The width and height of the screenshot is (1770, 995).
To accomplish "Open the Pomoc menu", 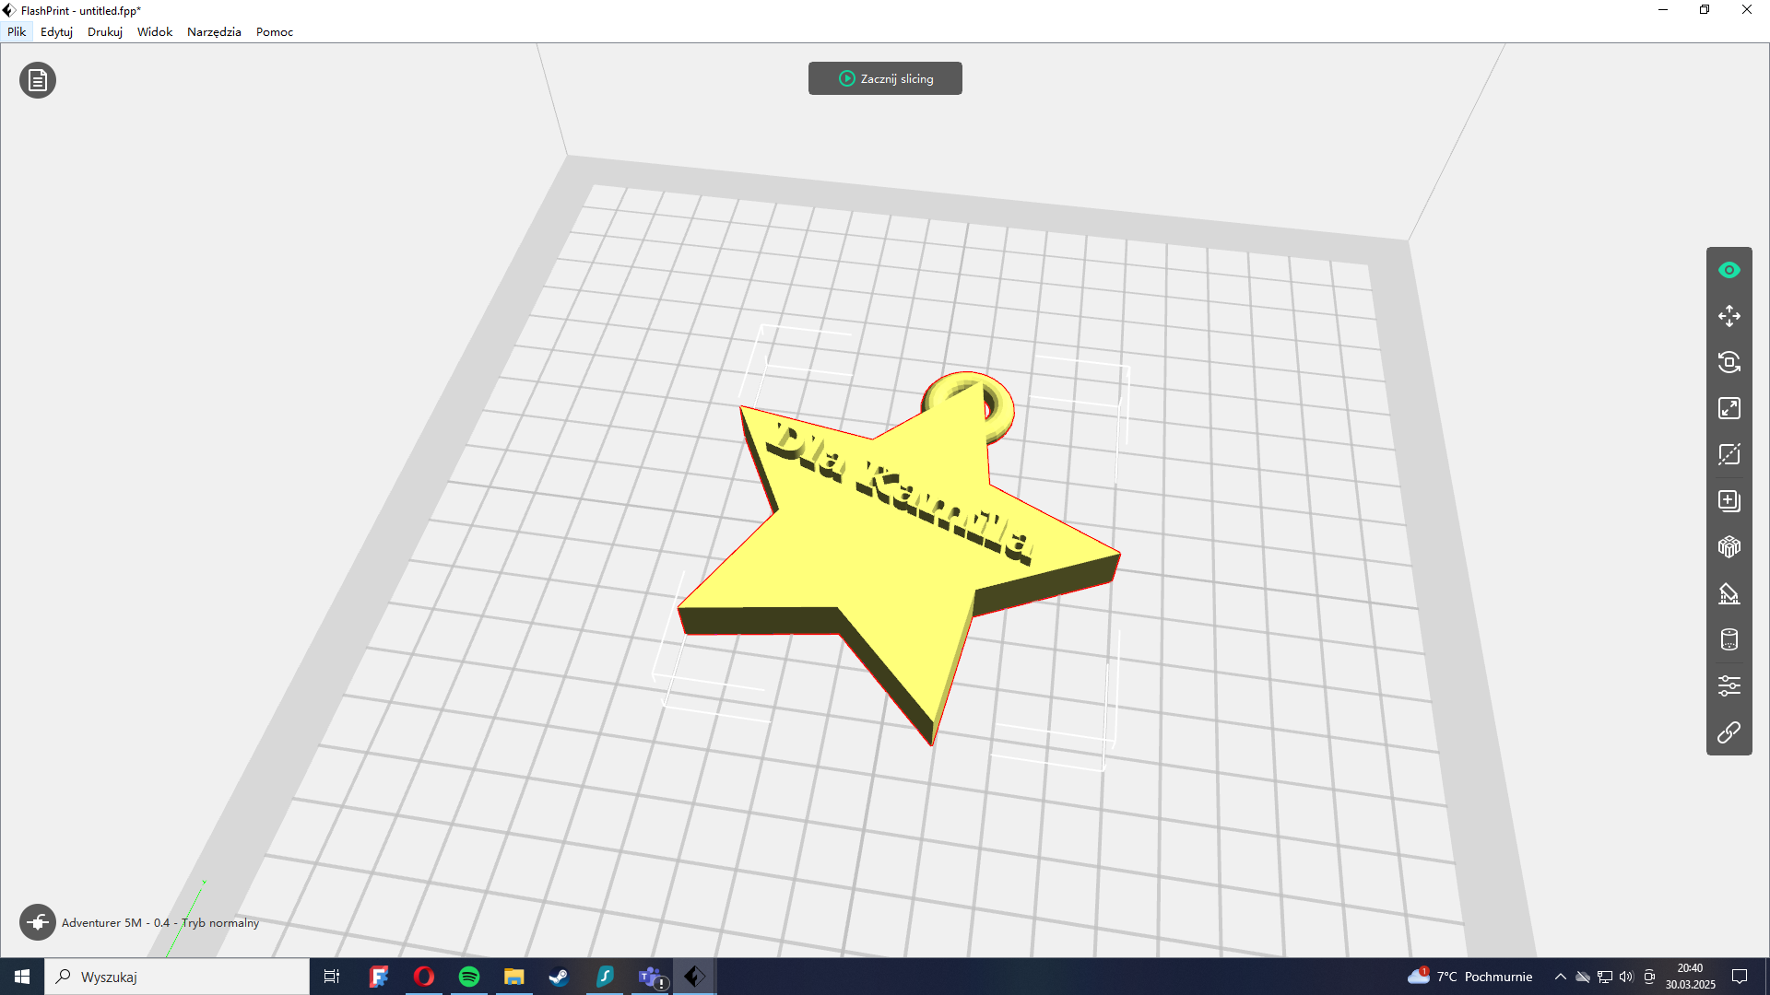I will (x=275, y=31).
